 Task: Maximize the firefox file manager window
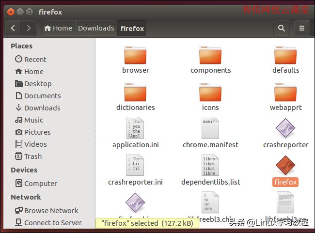(30, 12)
